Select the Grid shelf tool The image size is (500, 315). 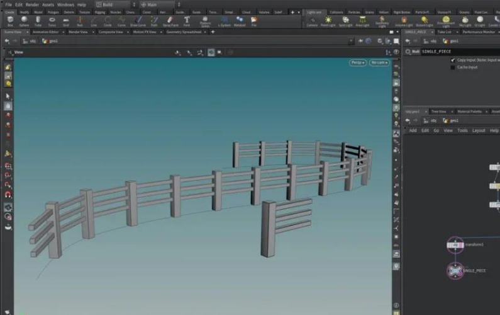(66, 21)
